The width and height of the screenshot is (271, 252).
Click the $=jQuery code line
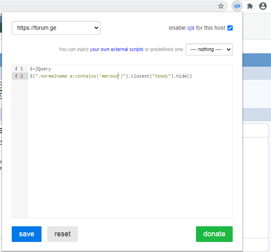coord(40,69)
